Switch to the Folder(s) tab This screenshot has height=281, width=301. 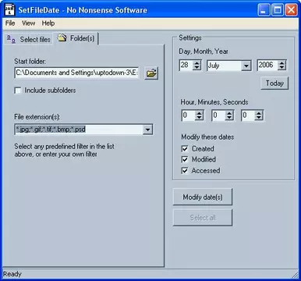(76, 38)
